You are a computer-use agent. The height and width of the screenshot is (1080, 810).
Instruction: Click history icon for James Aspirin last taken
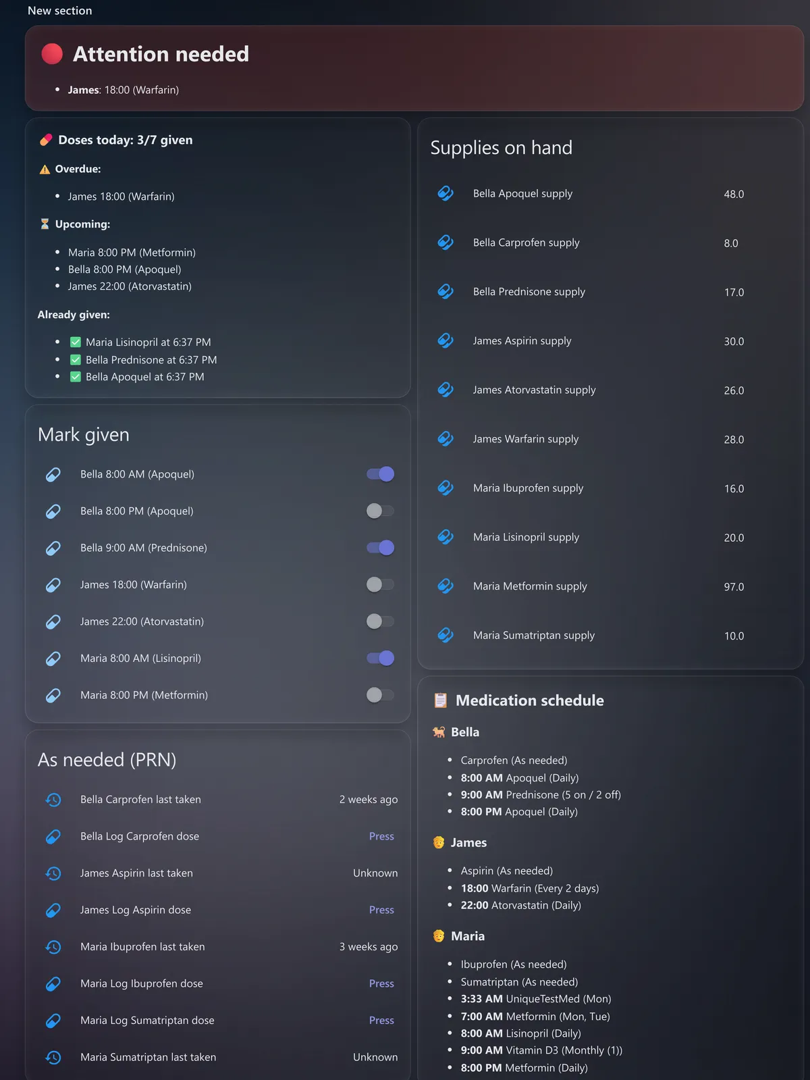coord(53,873)
